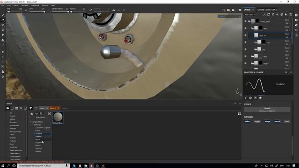Hide the Wheel_stuff layer group

(x=245, y=21)
